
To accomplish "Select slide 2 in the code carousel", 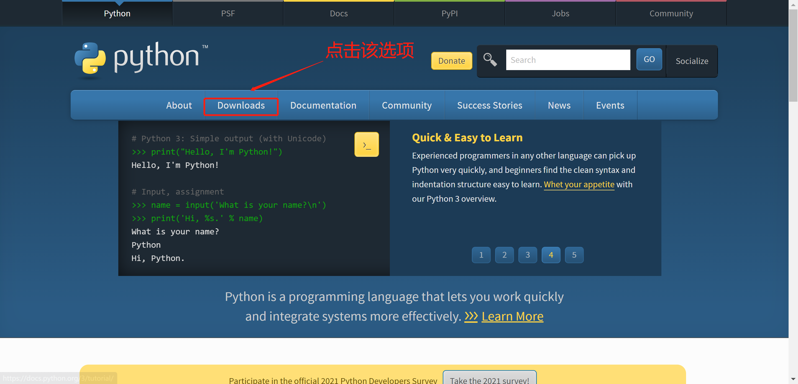I will pyautogui.click(x=504, y=255).
